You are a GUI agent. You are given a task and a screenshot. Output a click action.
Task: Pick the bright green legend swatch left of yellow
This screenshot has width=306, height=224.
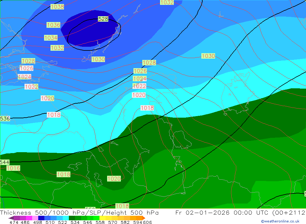click(x=96, y=218)
